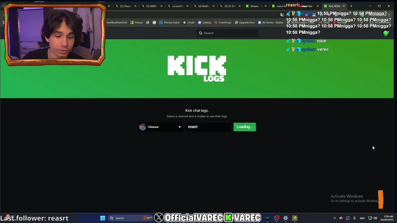The width and height of the screenshot is (397, 223).
Task: Click the Cheesur channel avatar
Action: pyautogui.click(x=142, y=127)
